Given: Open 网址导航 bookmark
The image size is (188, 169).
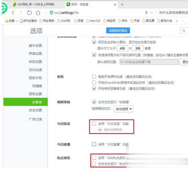Looking at the screenshot, I should tap(47, 21).
